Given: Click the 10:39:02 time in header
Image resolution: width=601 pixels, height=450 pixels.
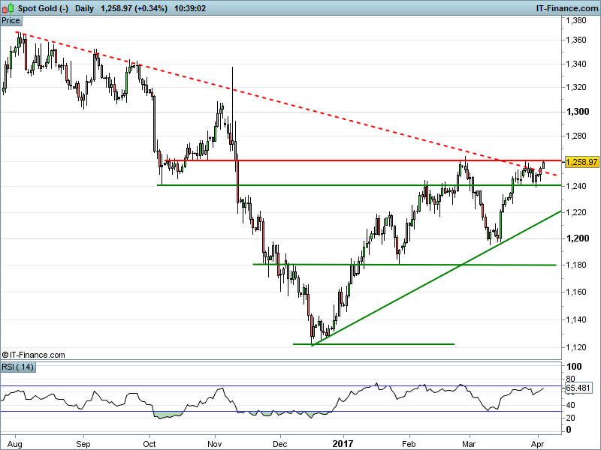Looking at the screenshot, I should (190, 8).
